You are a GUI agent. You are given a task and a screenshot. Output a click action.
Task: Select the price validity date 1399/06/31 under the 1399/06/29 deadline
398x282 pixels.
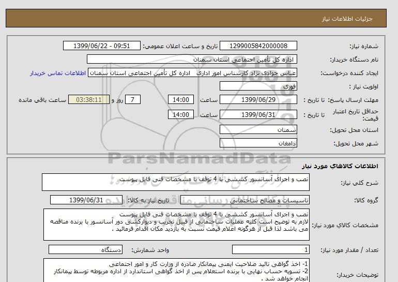(258, 114)
